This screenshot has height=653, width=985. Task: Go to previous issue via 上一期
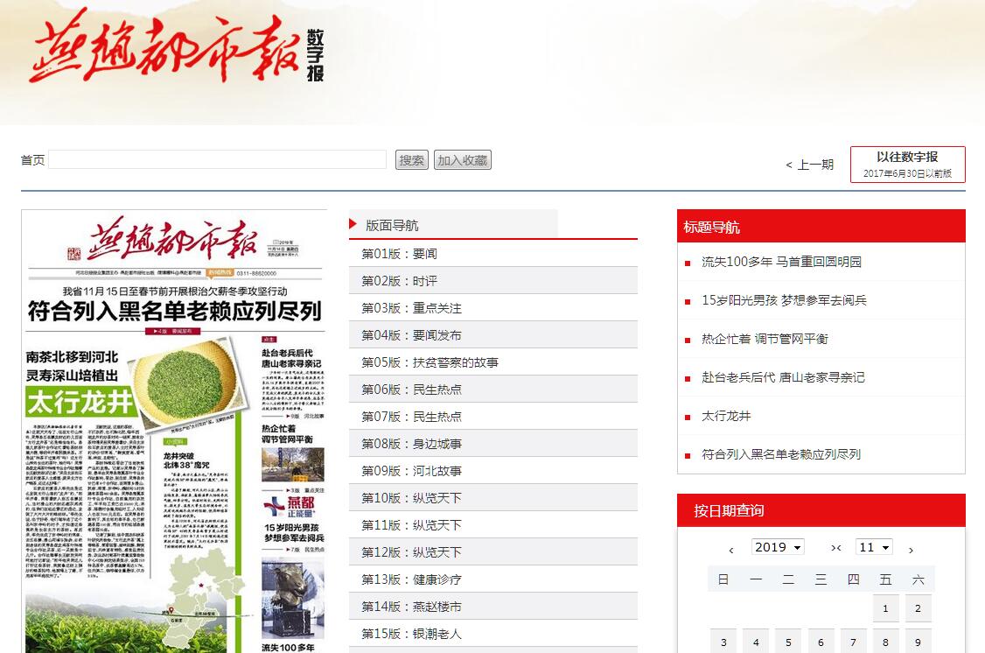click(809, 165)
